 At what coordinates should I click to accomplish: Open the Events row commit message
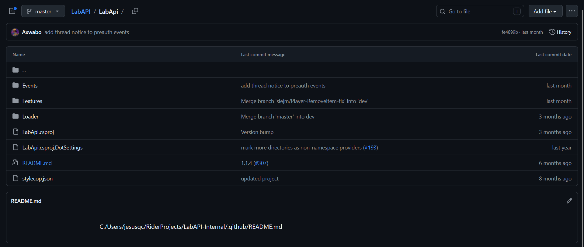coord(283,86)
